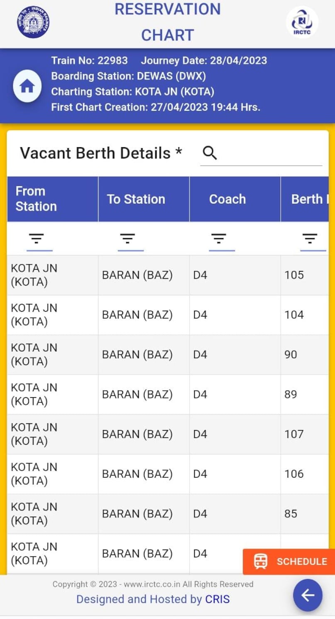The height and width of the screenshot is (619, 335).
Task: Open the From Station filter icon
Action: (37, 238)
